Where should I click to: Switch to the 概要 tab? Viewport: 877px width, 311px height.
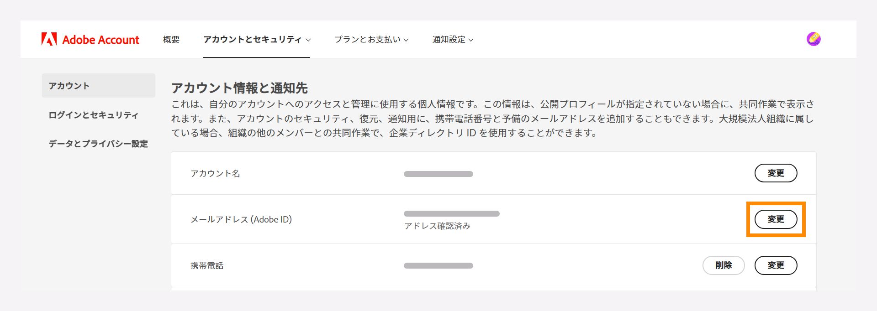pyautogui.click(x=171, y=40)
